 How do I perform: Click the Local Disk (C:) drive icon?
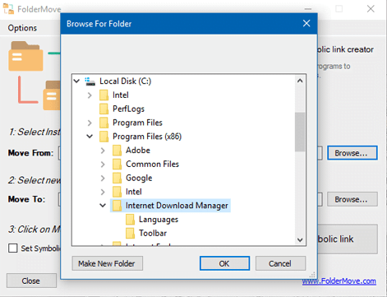[90, 81]
